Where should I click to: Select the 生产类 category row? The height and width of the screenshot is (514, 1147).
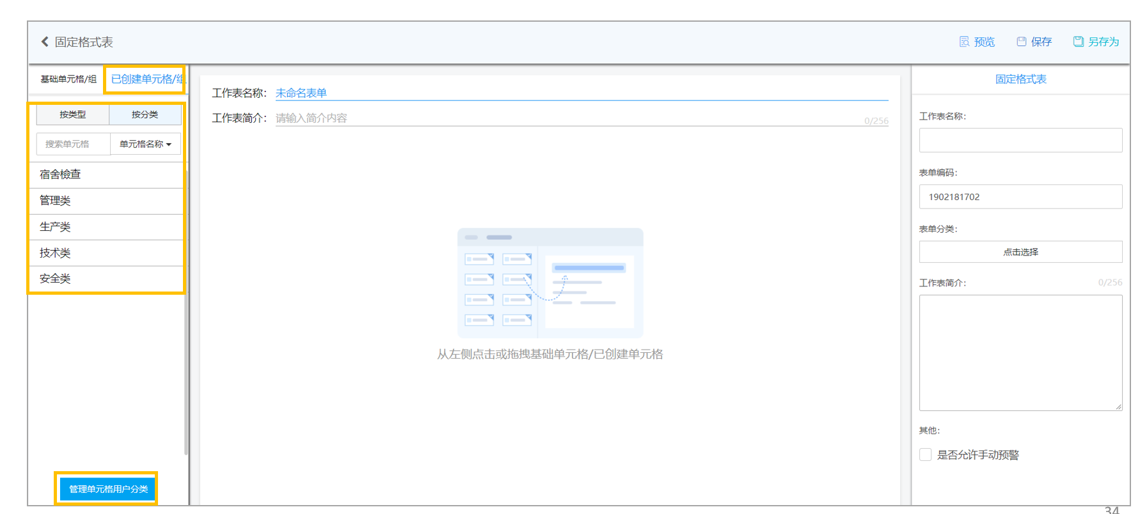[x=106, y=227]
